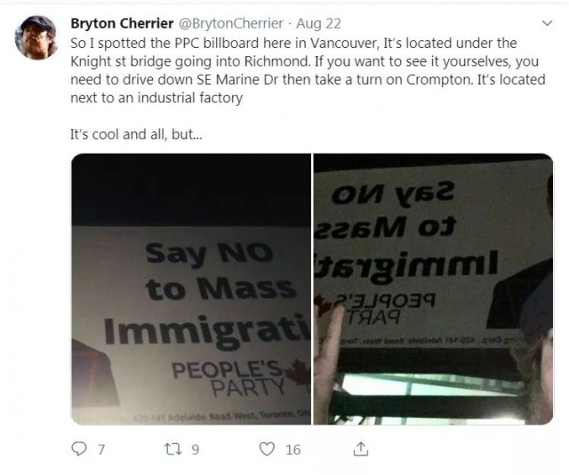Like the tweet with the heart icon
This screenshot has width=569, height=475.
267,449
